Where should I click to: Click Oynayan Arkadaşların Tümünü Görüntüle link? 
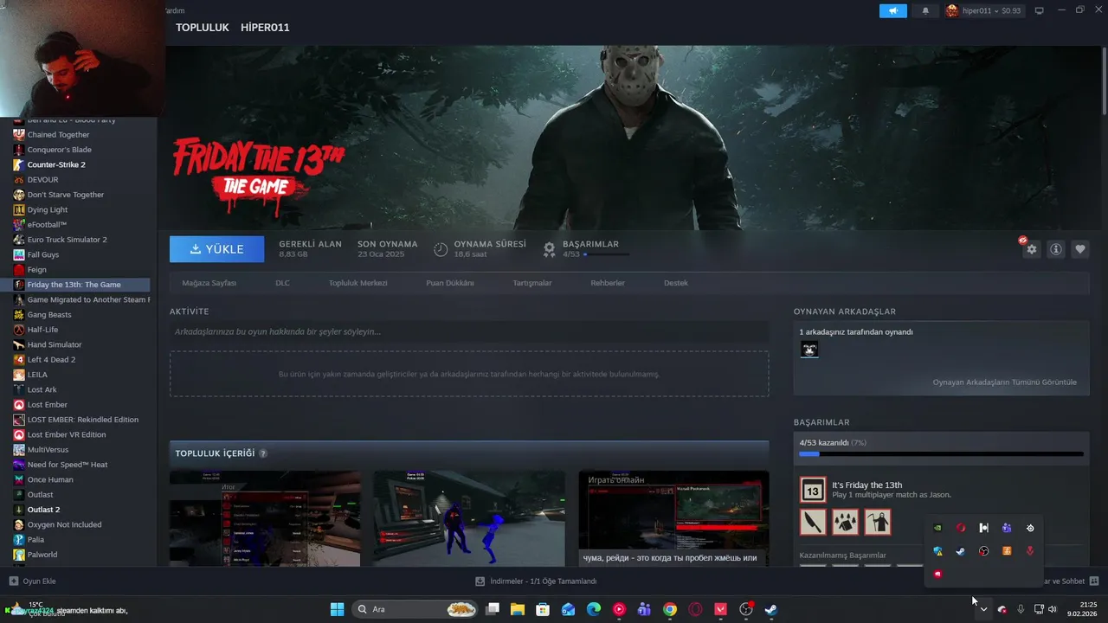click(1004, 382)
